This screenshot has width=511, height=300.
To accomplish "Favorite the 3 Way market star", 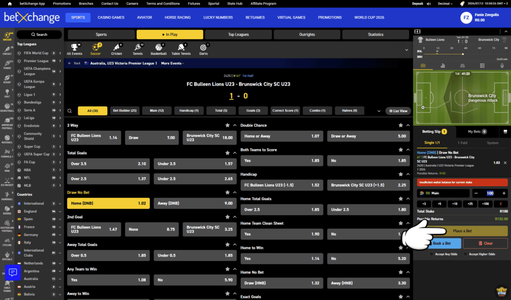I will (x=228, y=125).
